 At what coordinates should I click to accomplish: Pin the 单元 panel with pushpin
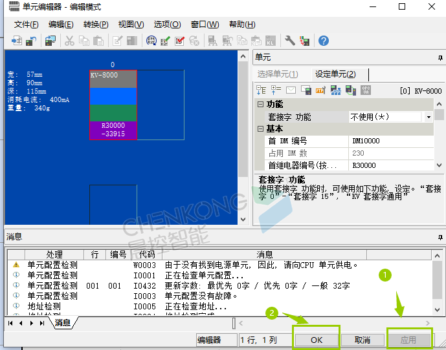[439, 58]
